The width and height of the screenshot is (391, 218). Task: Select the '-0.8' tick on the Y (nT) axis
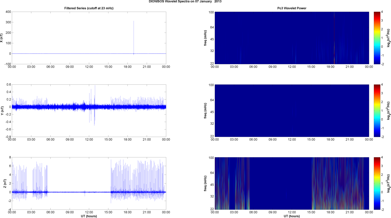click(8, 137)
